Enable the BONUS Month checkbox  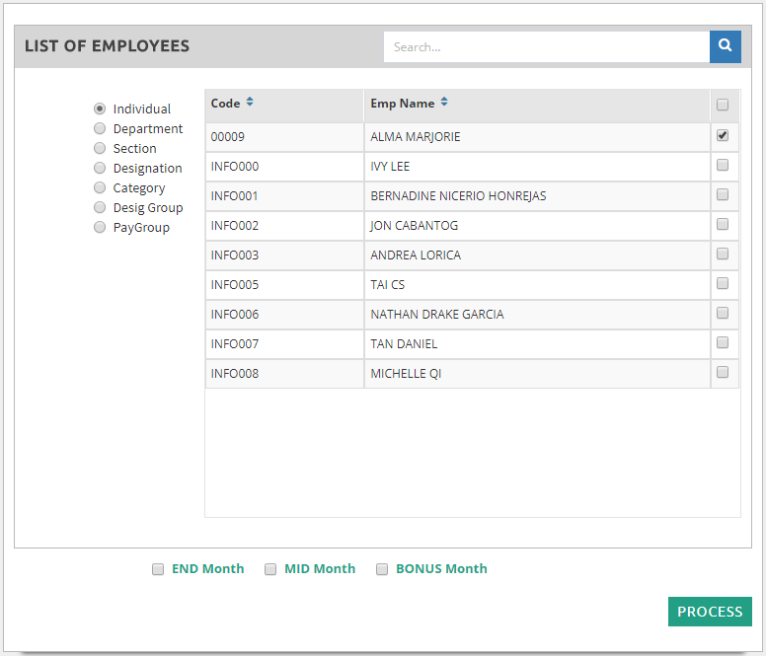(x=382, y=569)
